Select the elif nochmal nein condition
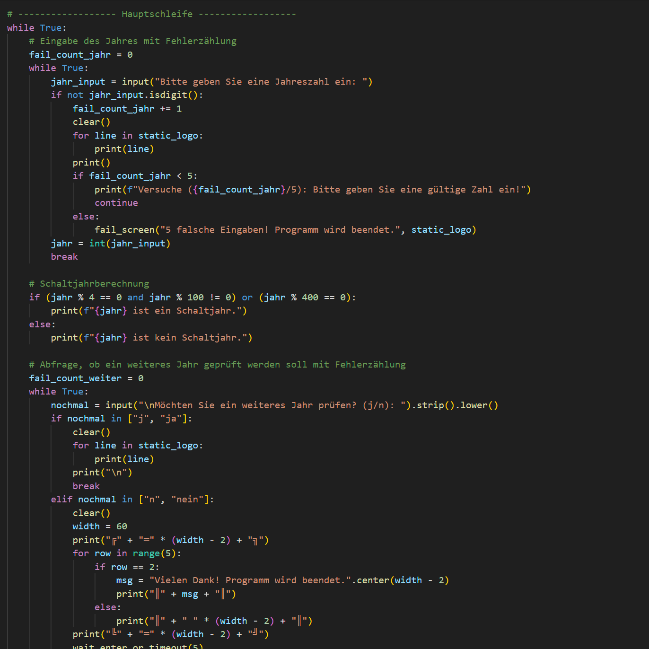Viewport: 649px width, 649px height. [132, 499]
